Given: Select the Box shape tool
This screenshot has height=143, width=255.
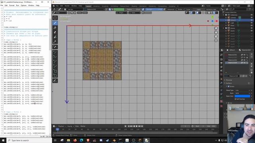Looking at the screenshot, I should coord(55,71).
